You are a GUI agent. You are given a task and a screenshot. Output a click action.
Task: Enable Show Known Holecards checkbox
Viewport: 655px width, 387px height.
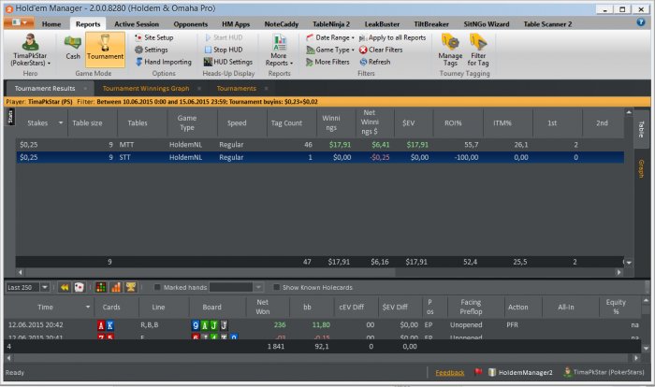click(x=276, y=287)
